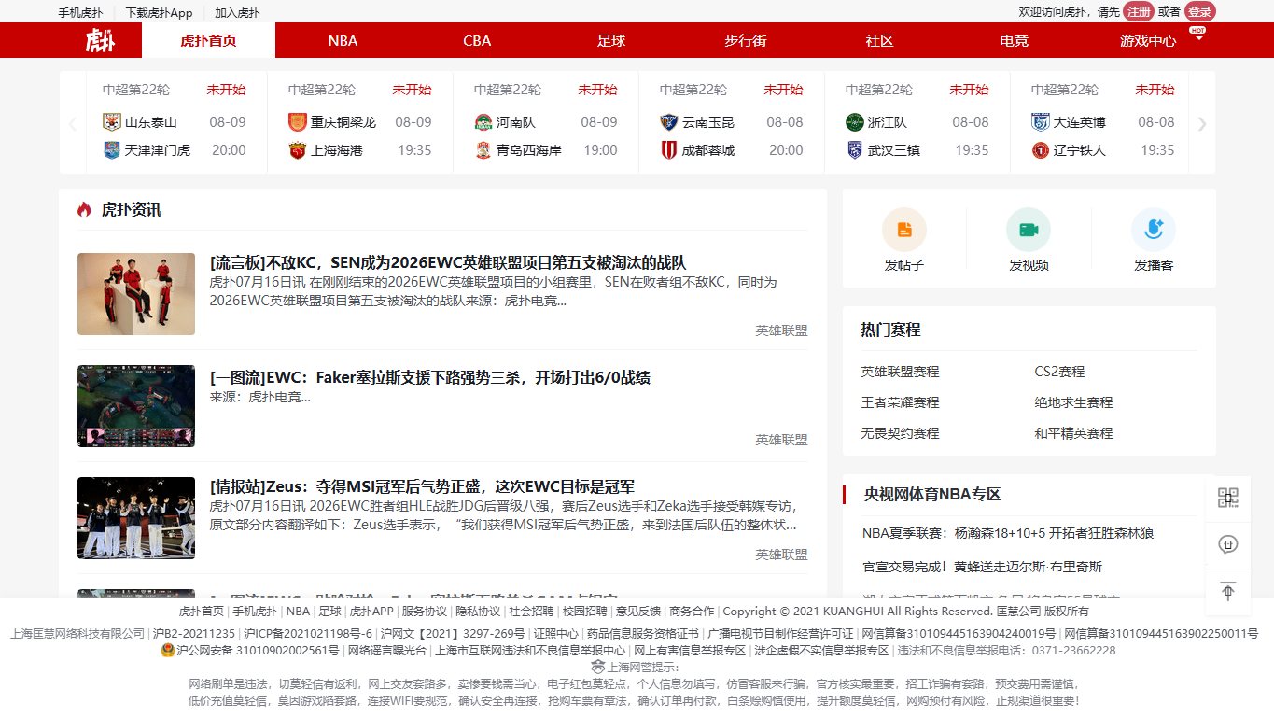The width and height of the screenshot is (1274, 717).
Task: Click 英雄联盟 tag under SEN article
Action: (781, 330)
